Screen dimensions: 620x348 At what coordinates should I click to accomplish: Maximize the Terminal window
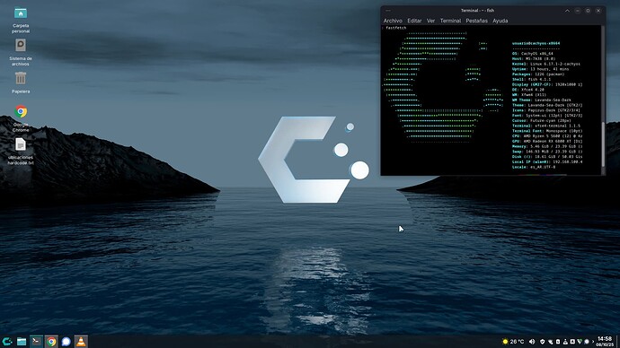coord(588,11)
